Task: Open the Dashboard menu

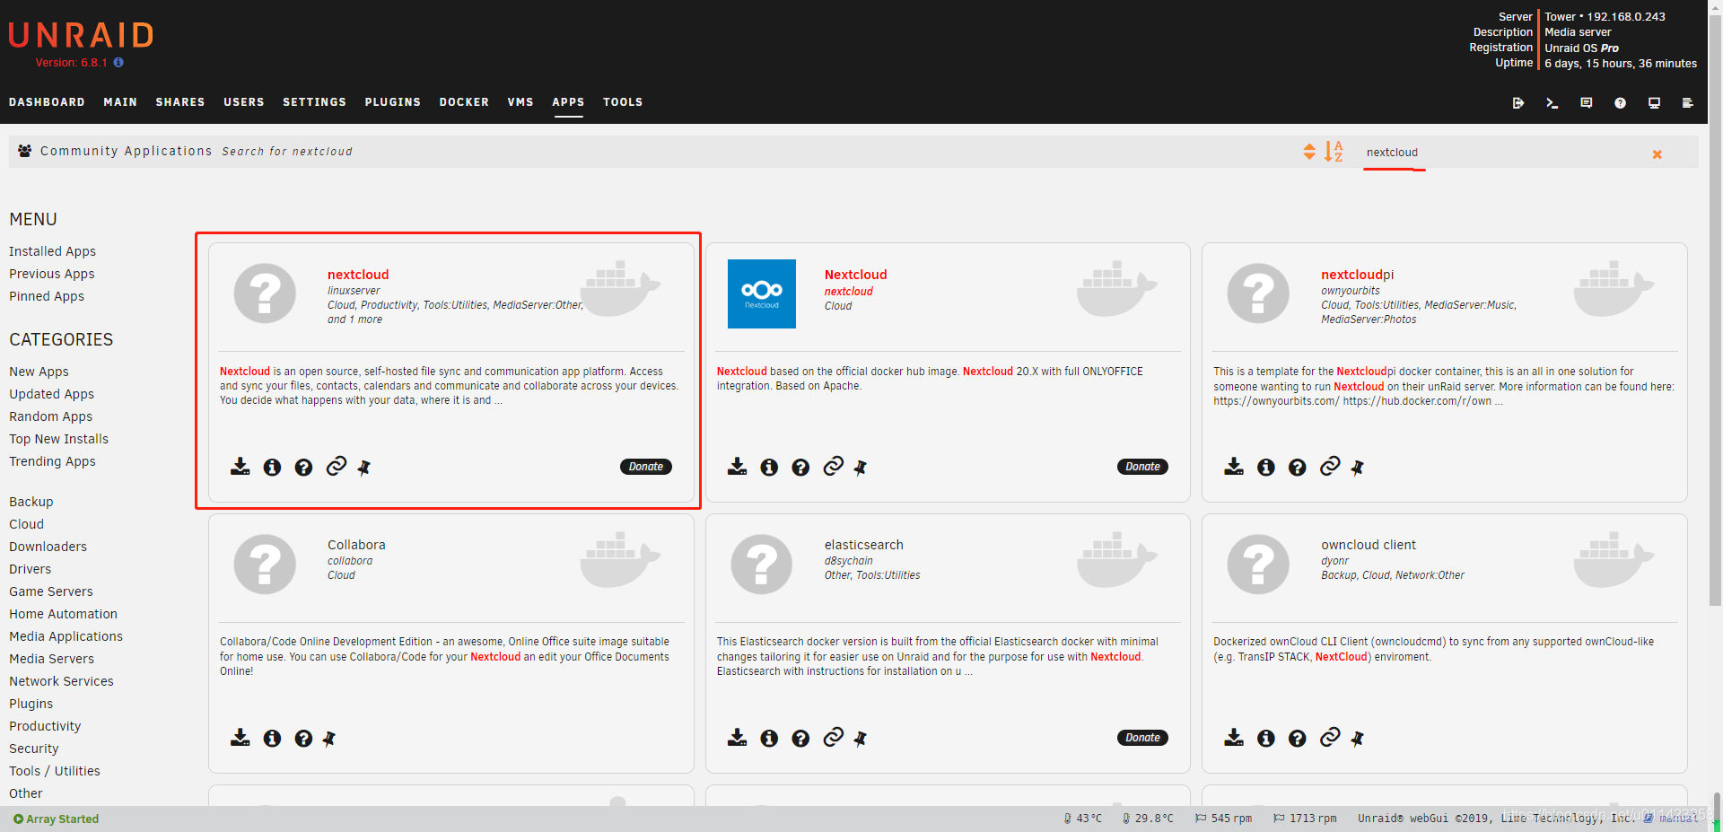Action: 47,102
